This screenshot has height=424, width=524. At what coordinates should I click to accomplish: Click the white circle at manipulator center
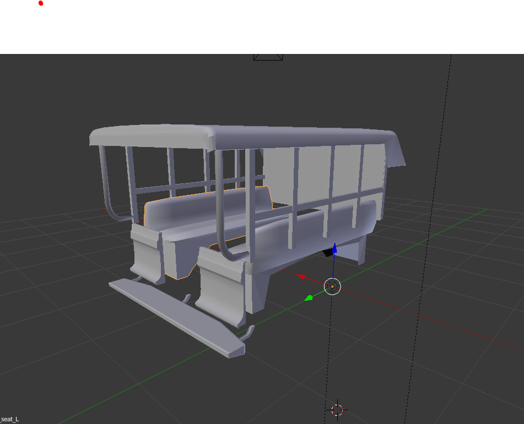(x=332, y=286)
